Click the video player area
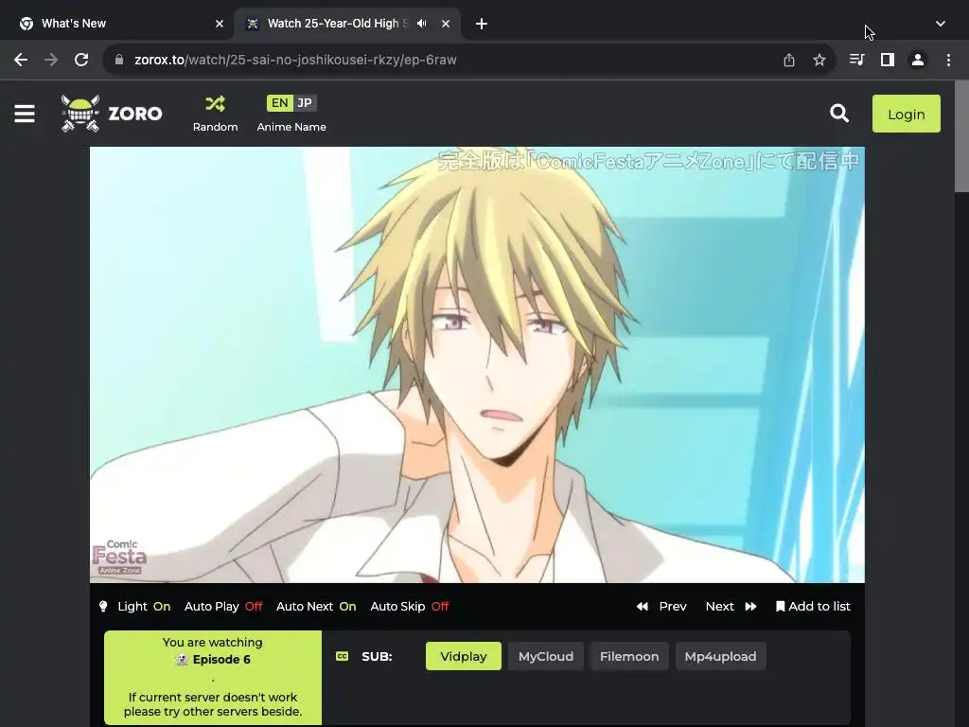This screenshot has width=969, height=727. [477, 364]
